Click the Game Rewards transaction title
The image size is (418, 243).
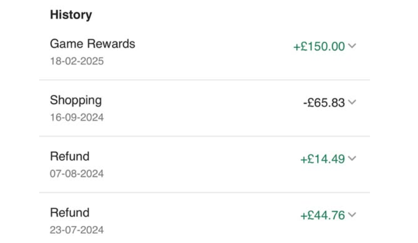pos(92,44)
